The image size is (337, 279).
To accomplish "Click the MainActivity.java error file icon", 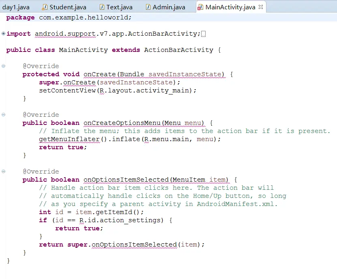I will coord(200,7).
